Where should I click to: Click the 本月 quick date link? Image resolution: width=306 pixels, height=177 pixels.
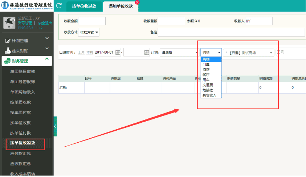pyautogui.click(x=90, y=52)
